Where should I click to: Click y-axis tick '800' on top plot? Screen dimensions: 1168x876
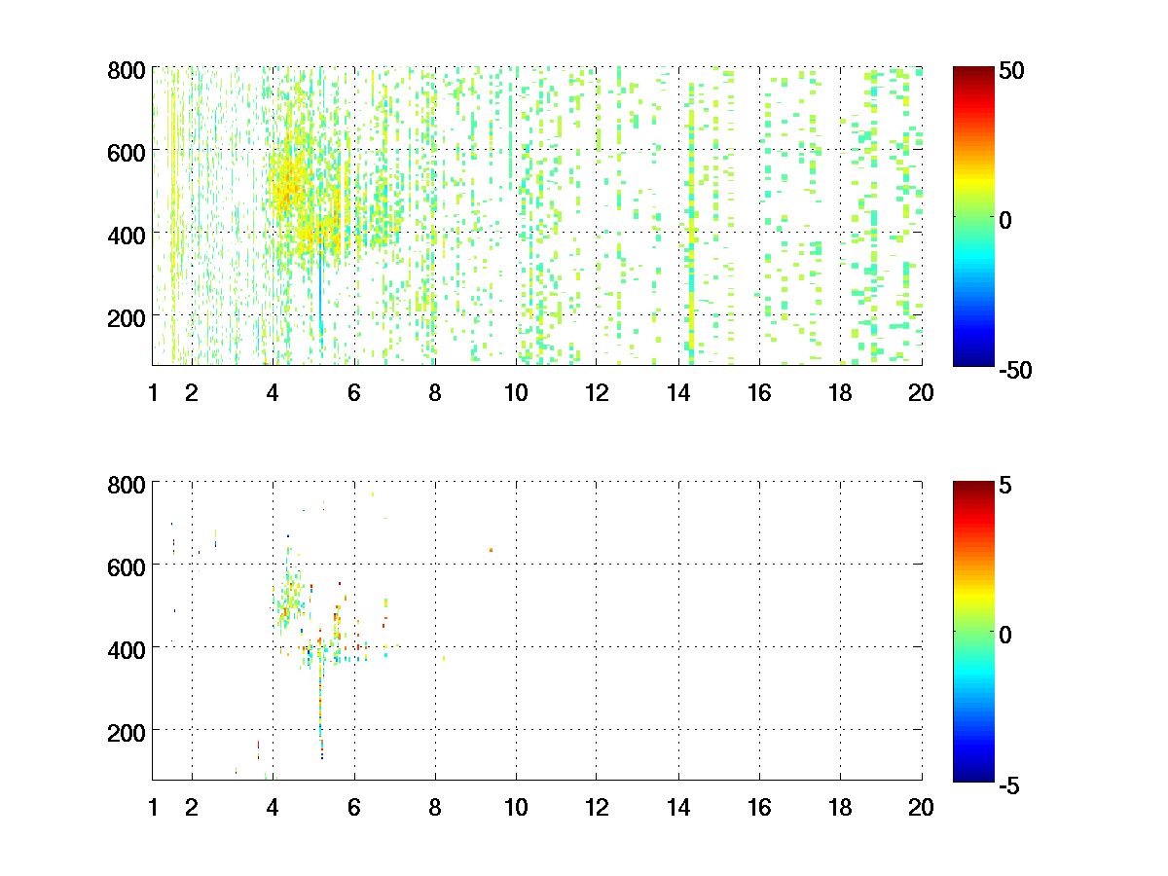pos(127,70)
